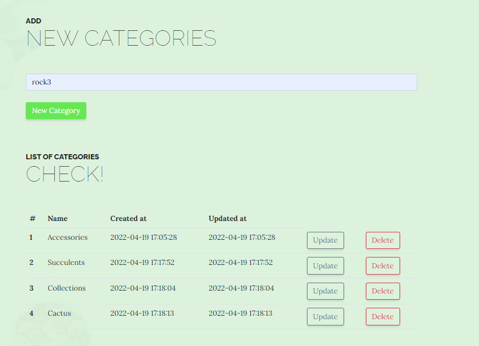This screenshot has width=479, height=346.
Task: Update the Accessories category
Action: [325, 240]
